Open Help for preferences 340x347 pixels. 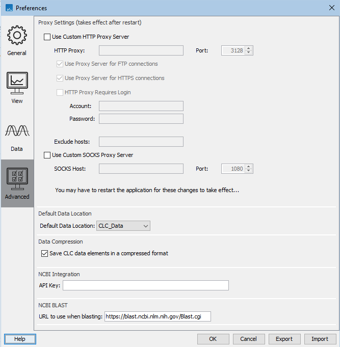coord(20,339)
